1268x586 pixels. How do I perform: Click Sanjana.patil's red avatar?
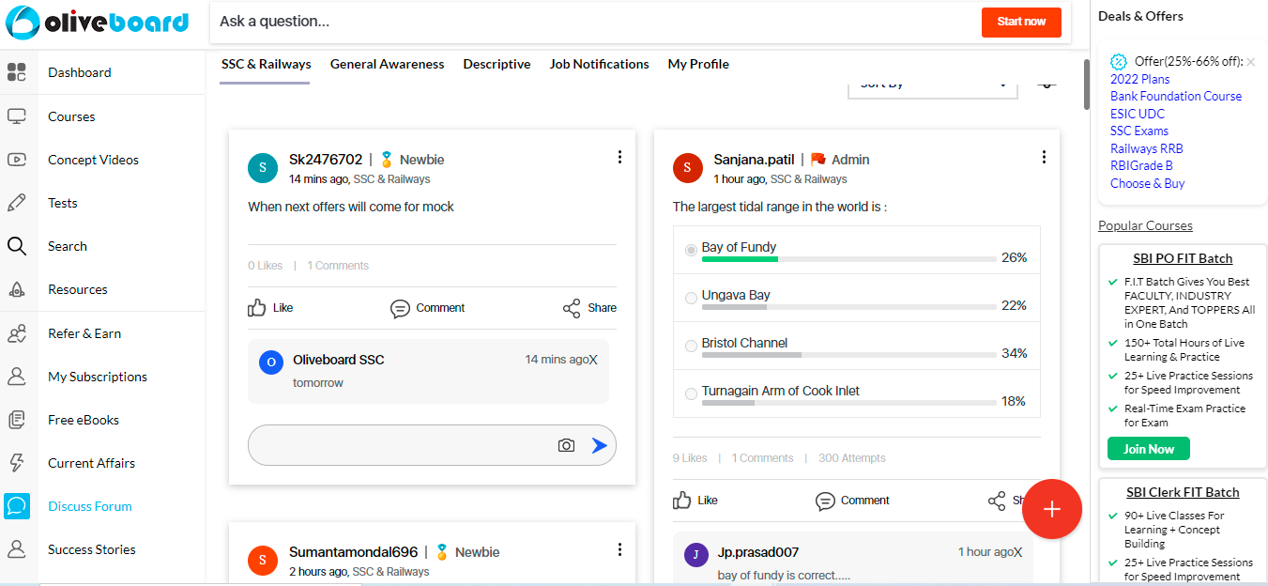tap(688, 168)
